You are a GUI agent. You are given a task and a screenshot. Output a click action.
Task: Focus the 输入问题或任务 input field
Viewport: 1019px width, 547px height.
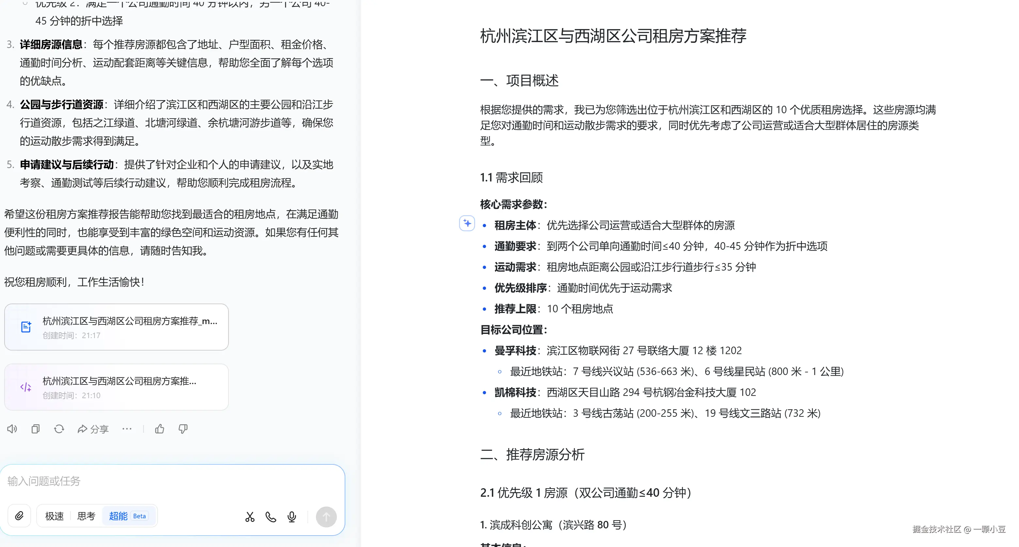click(x=158, y=481)
